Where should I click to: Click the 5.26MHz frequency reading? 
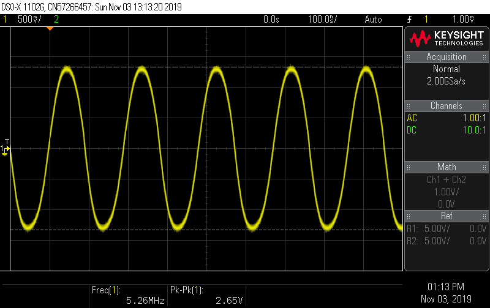point(145,301)
